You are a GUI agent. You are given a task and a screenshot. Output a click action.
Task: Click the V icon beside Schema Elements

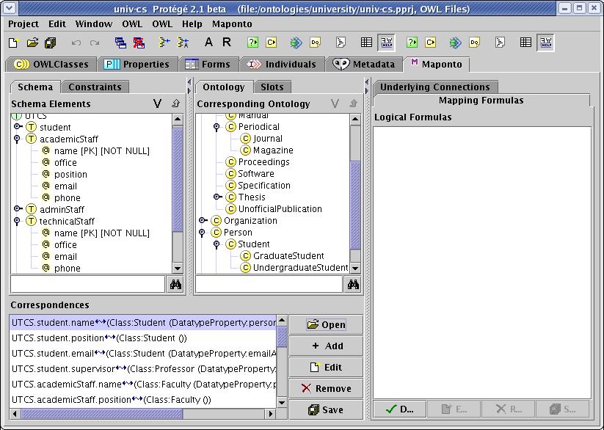[x=157, y=103]
